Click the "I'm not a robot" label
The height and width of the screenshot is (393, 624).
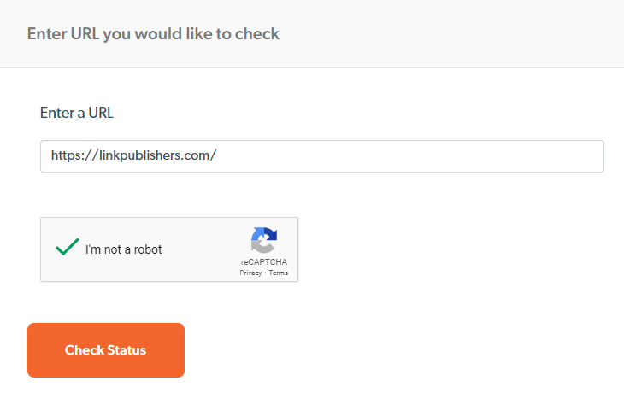coord(123,249)
